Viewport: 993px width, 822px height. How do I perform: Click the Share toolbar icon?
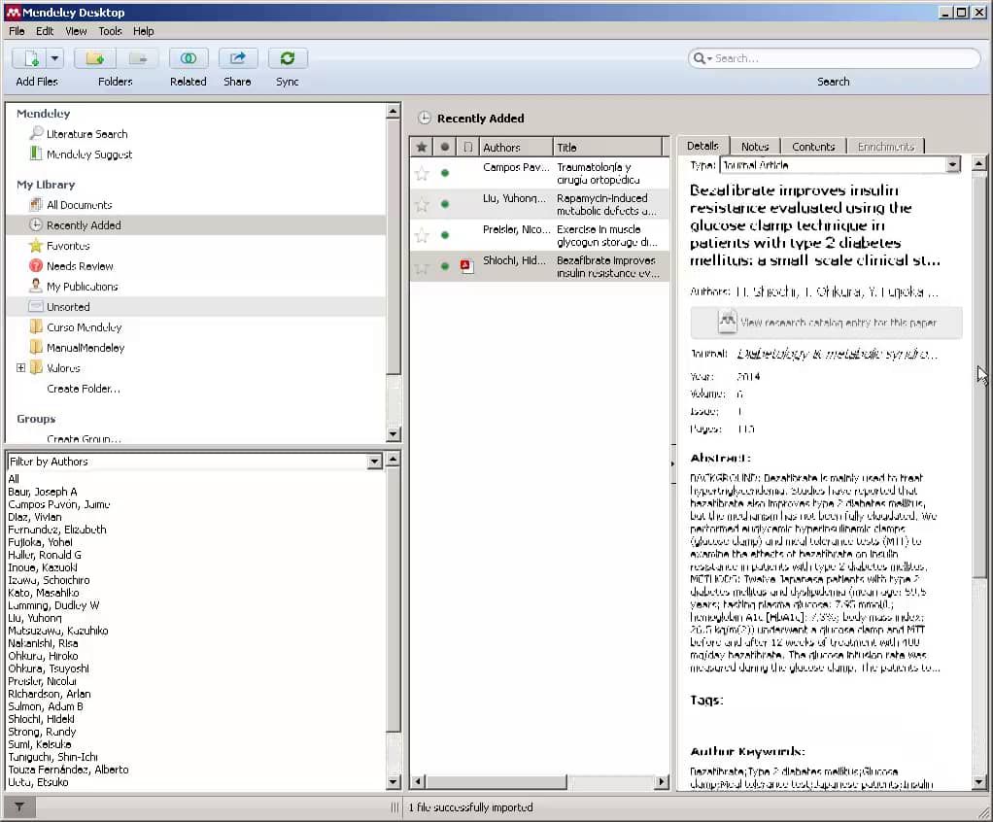237,59
